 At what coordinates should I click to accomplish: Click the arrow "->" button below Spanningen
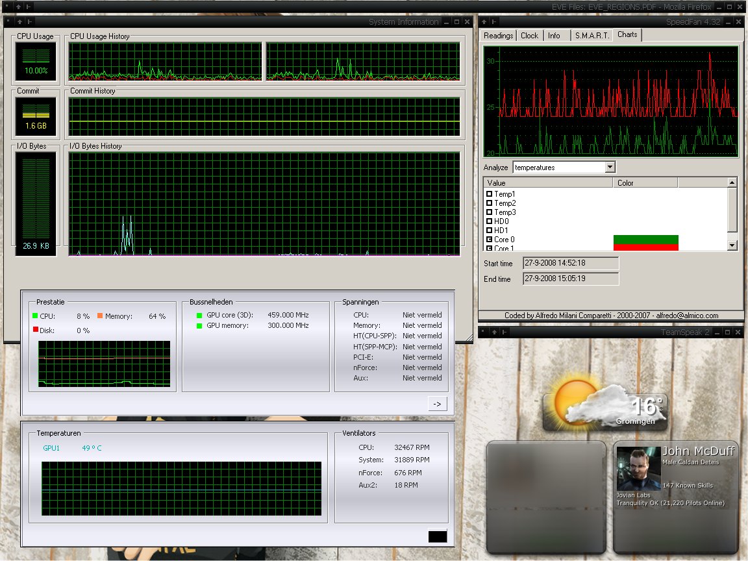437,404
